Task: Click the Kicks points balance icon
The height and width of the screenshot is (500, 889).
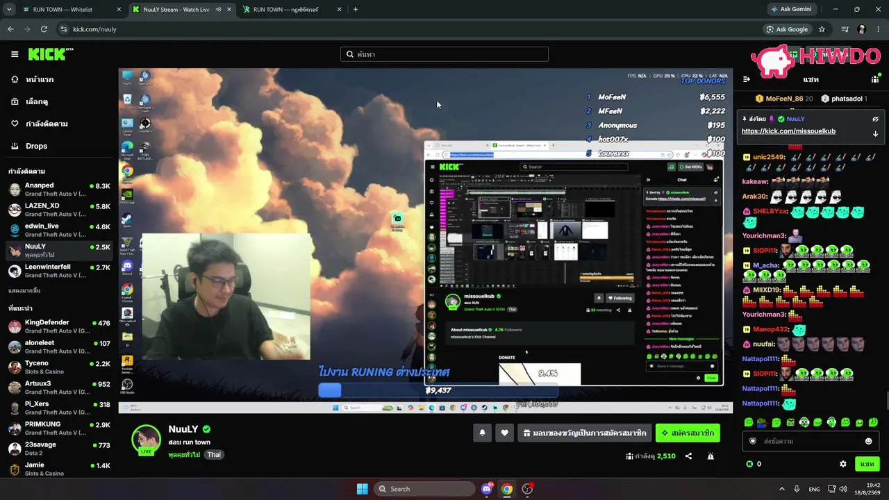Action: (749, 464)
